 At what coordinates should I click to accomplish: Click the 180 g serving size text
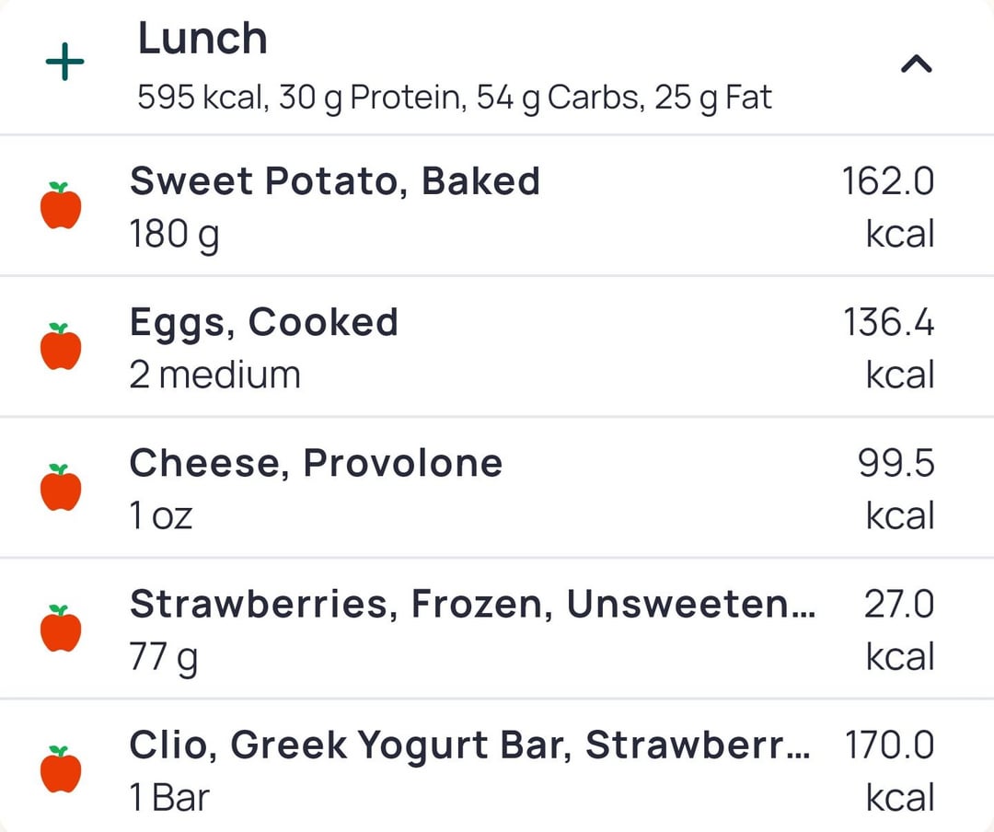click(174, 234)
